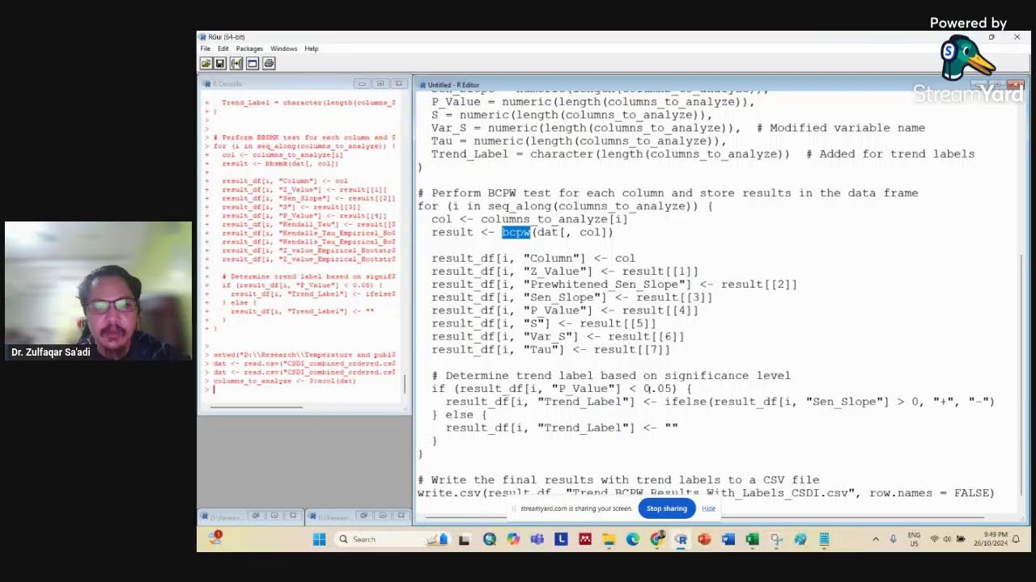Open PowerPoint taskbar icon

tap(704, 539)
